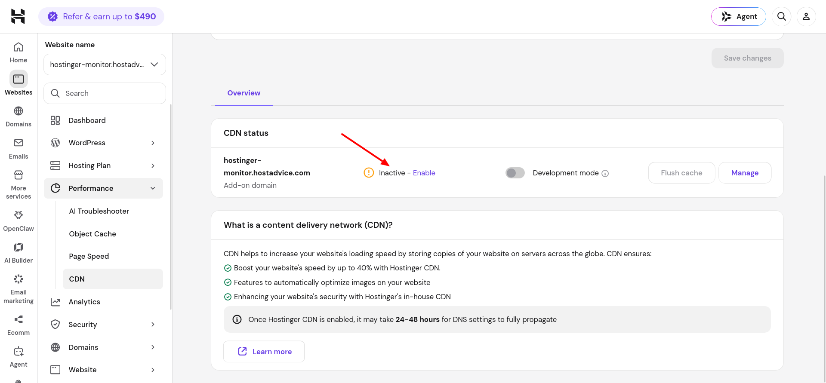Focus the sidebar Search field
Screen dimensions: 826x383
105,93
